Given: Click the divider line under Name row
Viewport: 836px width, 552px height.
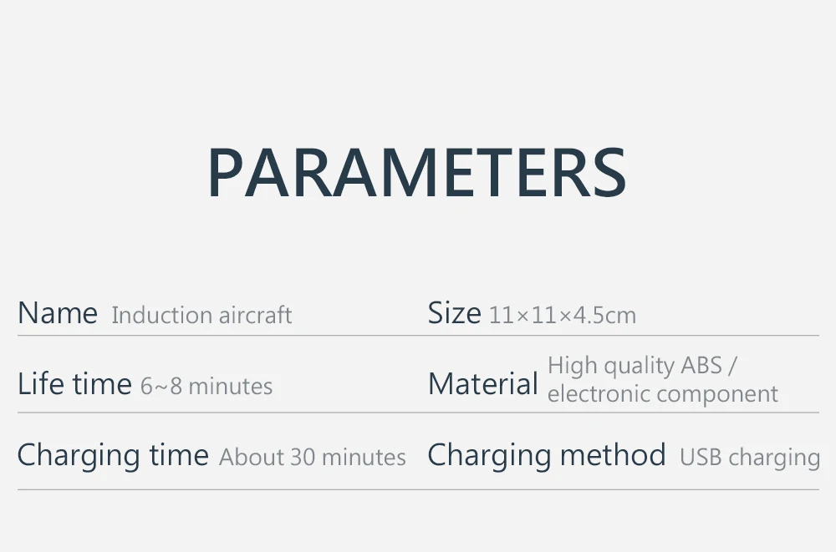Looking at the screenshot, I should pyautogui.click(x=418, y=336).
